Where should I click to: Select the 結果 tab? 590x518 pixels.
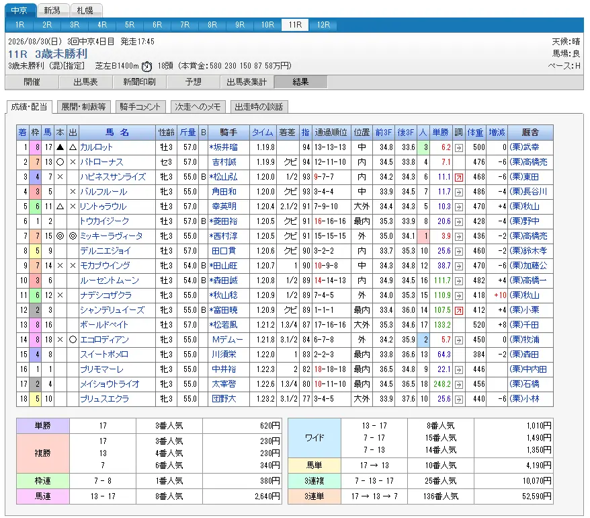pyautogui.click(x=300, y=82)
